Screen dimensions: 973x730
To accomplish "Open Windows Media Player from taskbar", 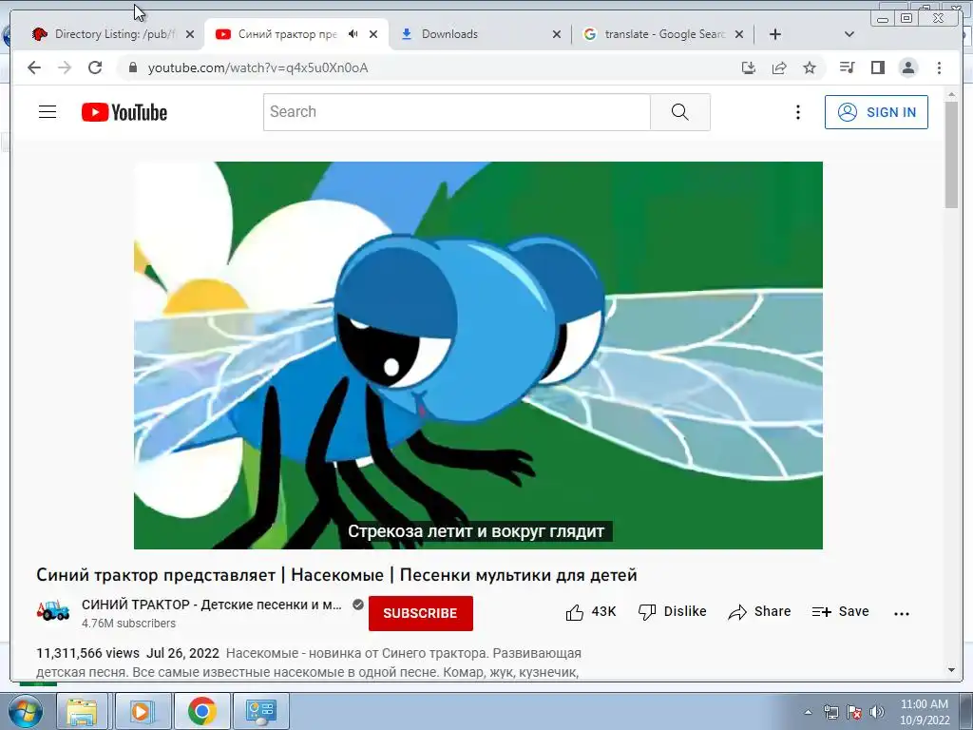I will pos(142,711).
